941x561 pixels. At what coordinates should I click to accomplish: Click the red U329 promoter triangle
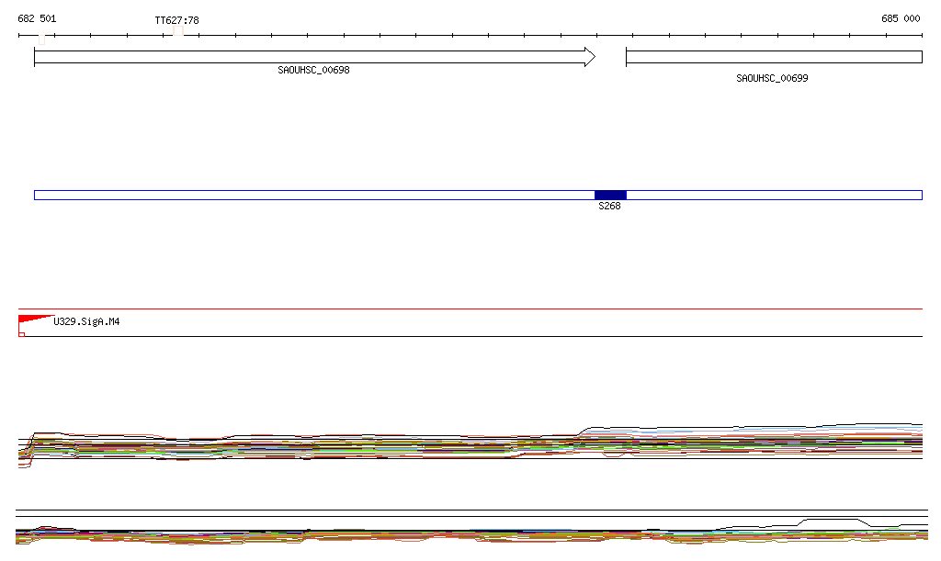point(32,319)
